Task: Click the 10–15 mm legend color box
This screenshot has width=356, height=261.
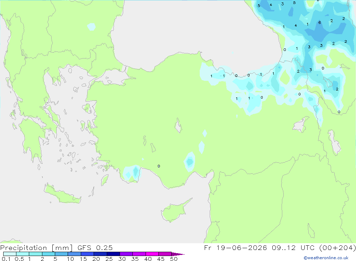Action: pyautogui.click(x=74, y=254)
